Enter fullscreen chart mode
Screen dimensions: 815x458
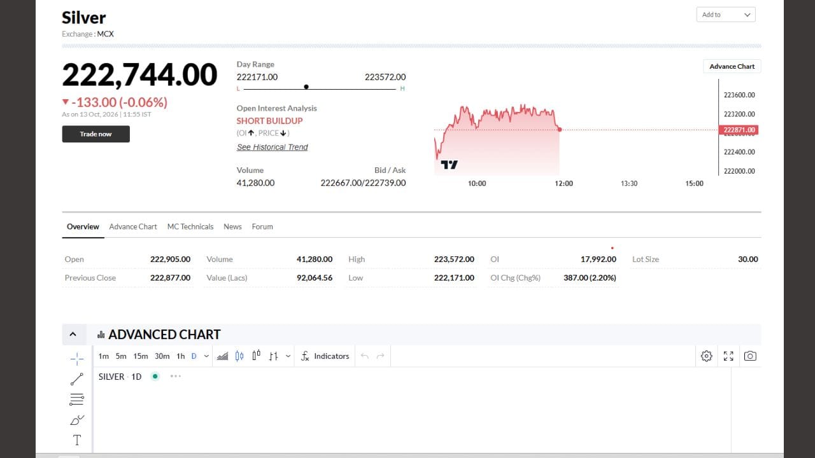(x=728, y=356)
